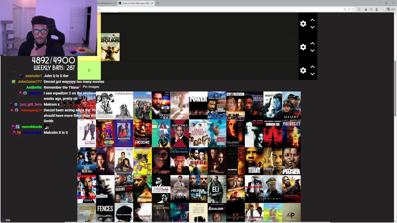Image resolution: width=397 pixels, height=223 pixels.
Task: Select the License to Kill poster
Action: point(161,105)
